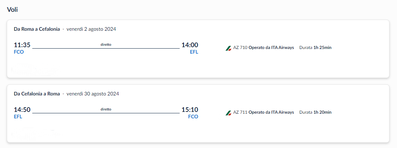Open EFL arrival airport in outbound flight
397x148 pixels.
click(194, 52)
